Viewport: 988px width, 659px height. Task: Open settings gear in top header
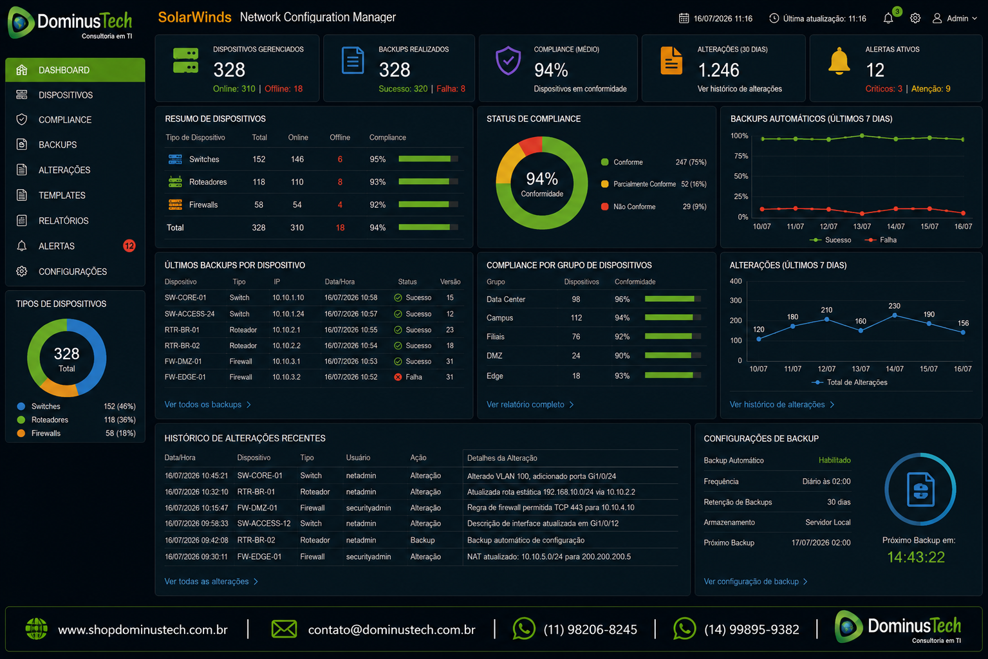pos(915,19)
